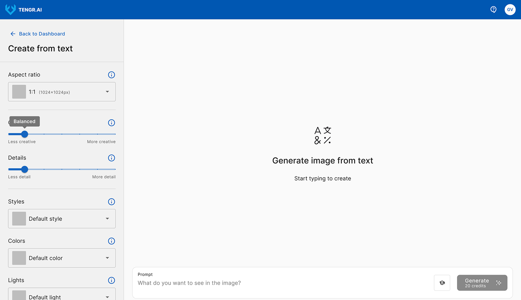521x300 pixels.
Task: Expand the Default style dropdown
Action: pos(62,218)
